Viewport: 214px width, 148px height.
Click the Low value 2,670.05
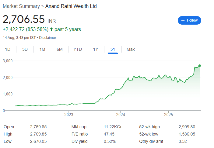coord(38,141)
